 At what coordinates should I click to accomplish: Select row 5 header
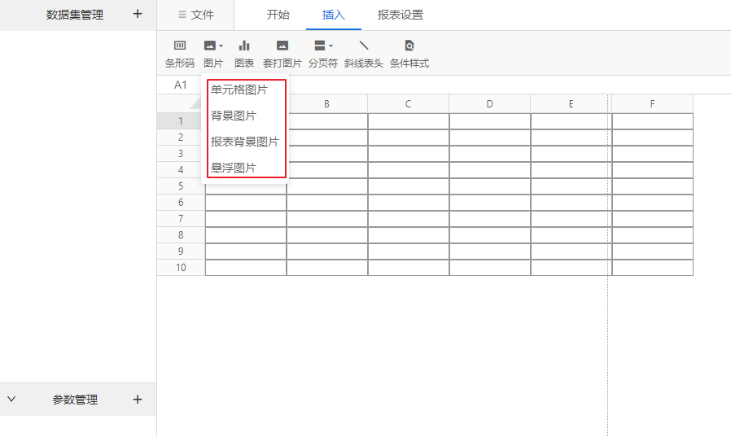tap(181, 186)
